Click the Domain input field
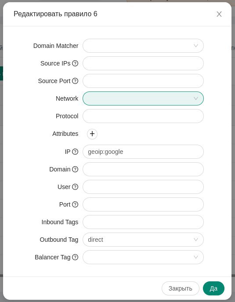This screenshot has height=302, width=235. click(143, 169)
